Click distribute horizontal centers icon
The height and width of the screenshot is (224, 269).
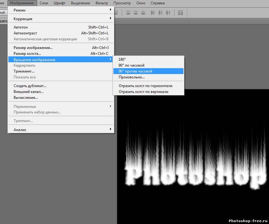(x=161, y=13)
